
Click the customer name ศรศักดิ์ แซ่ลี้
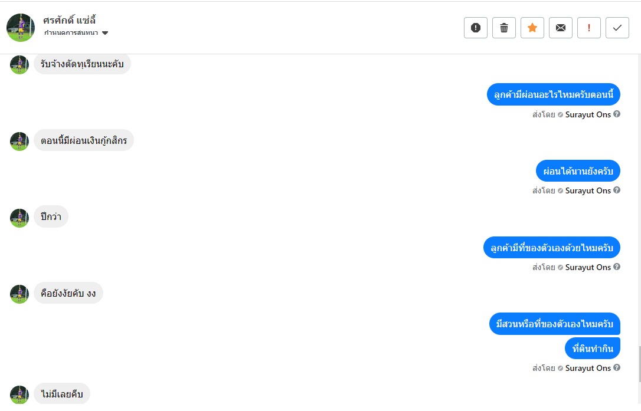pyautogui.click(x=70, y=20)
